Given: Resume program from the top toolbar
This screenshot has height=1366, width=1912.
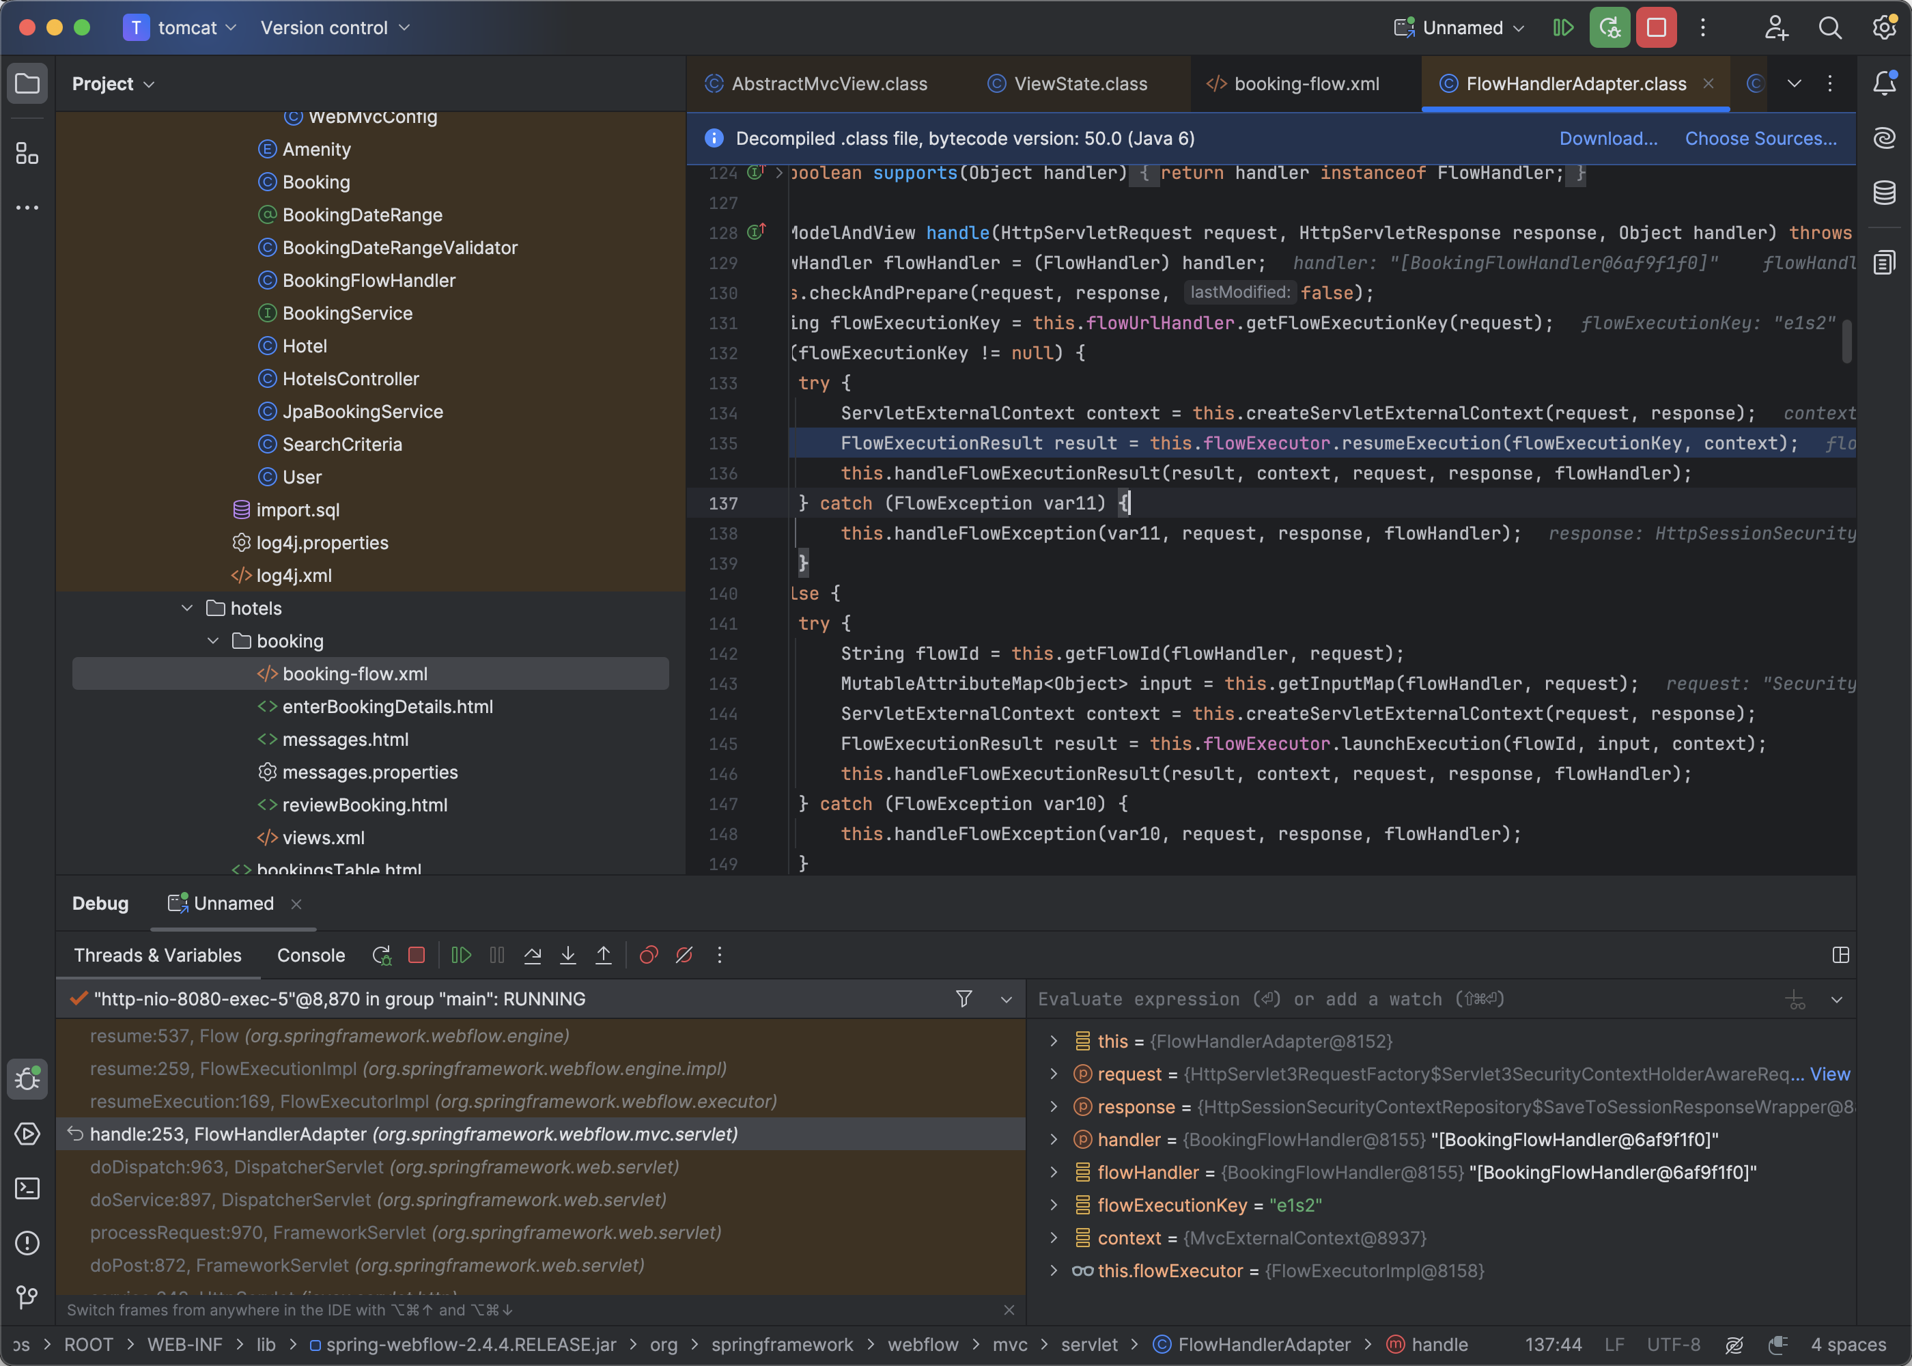Looking at the screenshot, I should click(x=1563, y=28).
